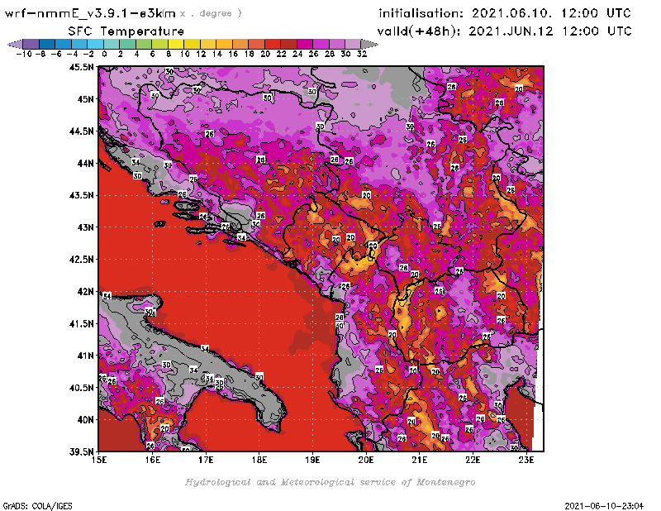Click 'Hydrological and Meteorological service of Montenegro' caption
This screenshot has width=661, height=511.
tap(330, 483)
